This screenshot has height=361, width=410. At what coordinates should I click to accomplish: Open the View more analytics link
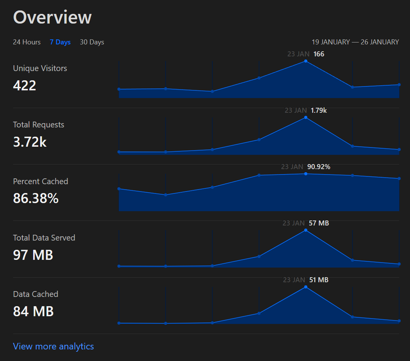[x=53, y=346]
